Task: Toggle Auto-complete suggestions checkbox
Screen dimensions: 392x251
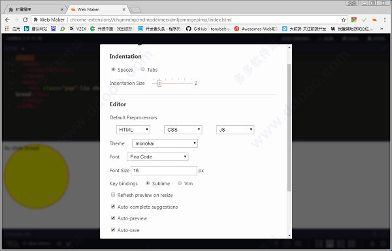Action: (113, 206)
